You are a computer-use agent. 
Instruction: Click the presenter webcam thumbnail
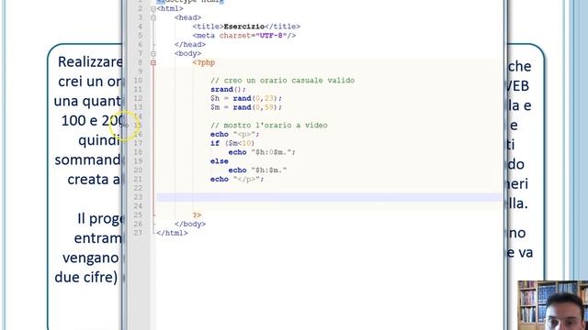pos(552,305)
